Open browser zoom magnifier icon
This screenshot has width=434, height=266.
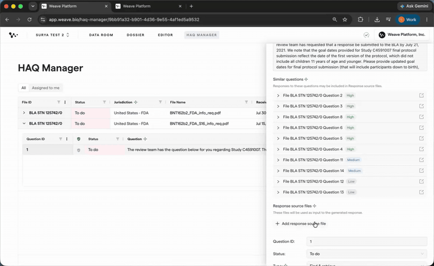coord(335,20)
